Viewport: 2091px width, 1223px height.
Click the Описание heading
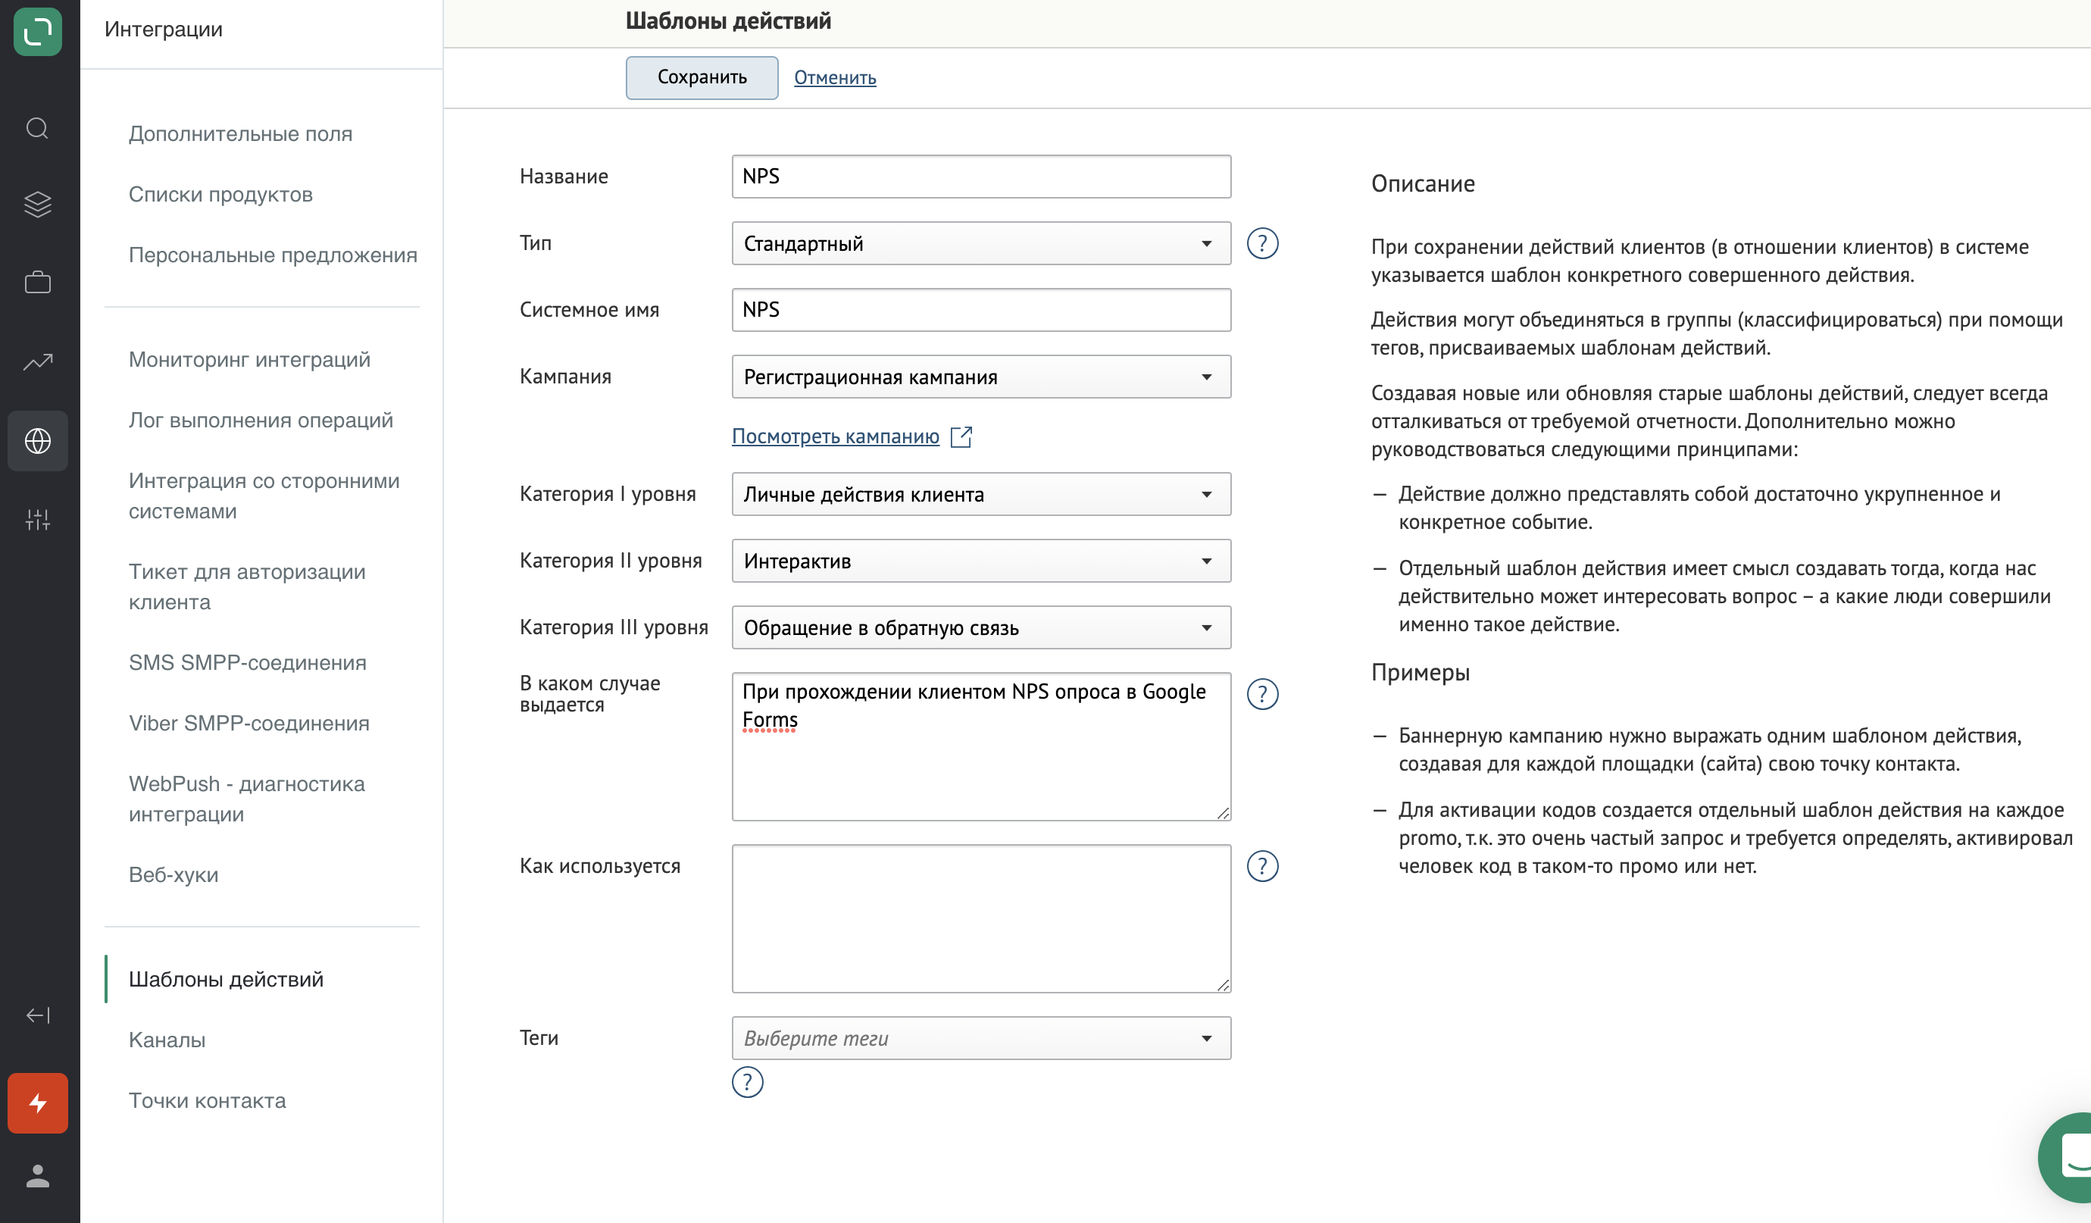click(1422, 184)
